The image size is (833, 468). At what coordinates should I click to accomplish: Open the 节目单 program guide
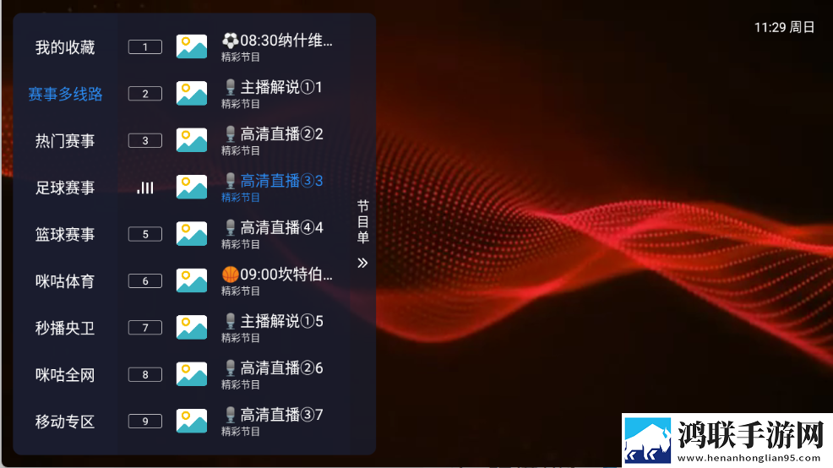coord(362,221)
